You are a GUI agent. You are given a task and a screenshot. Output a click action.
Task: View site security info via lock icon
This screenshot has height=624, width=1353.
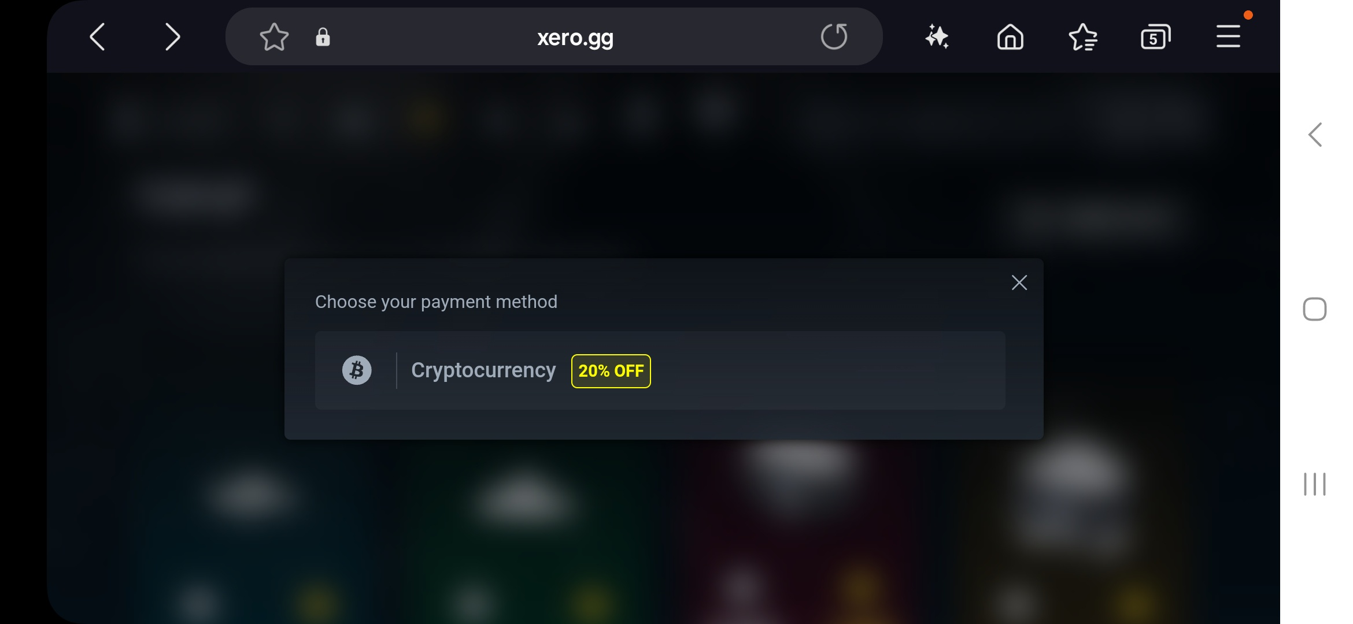323,38
